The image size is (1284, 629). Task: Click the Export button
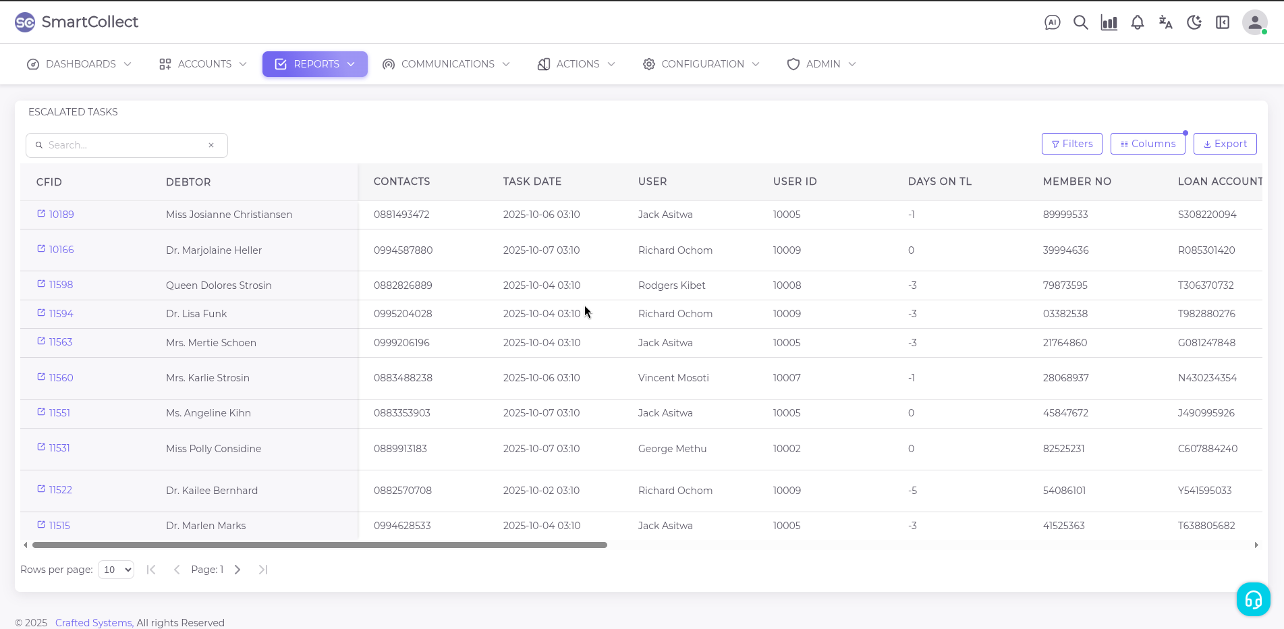(x=1225, y=144)
